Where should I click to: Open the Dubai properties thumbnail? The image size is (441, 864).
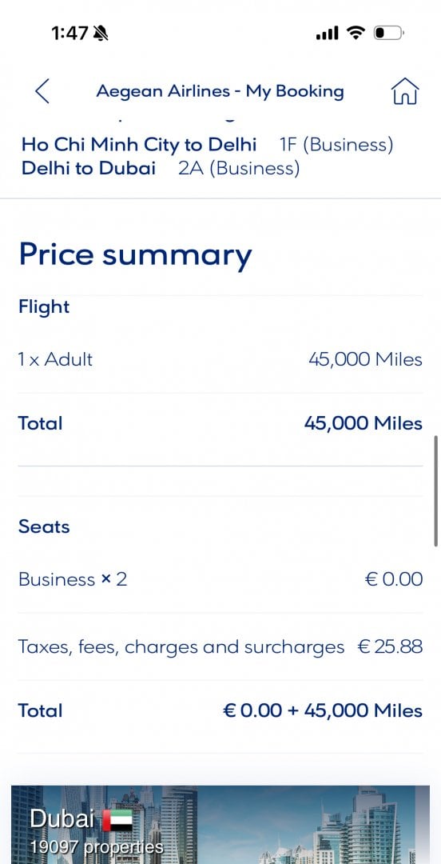point(220,824)
